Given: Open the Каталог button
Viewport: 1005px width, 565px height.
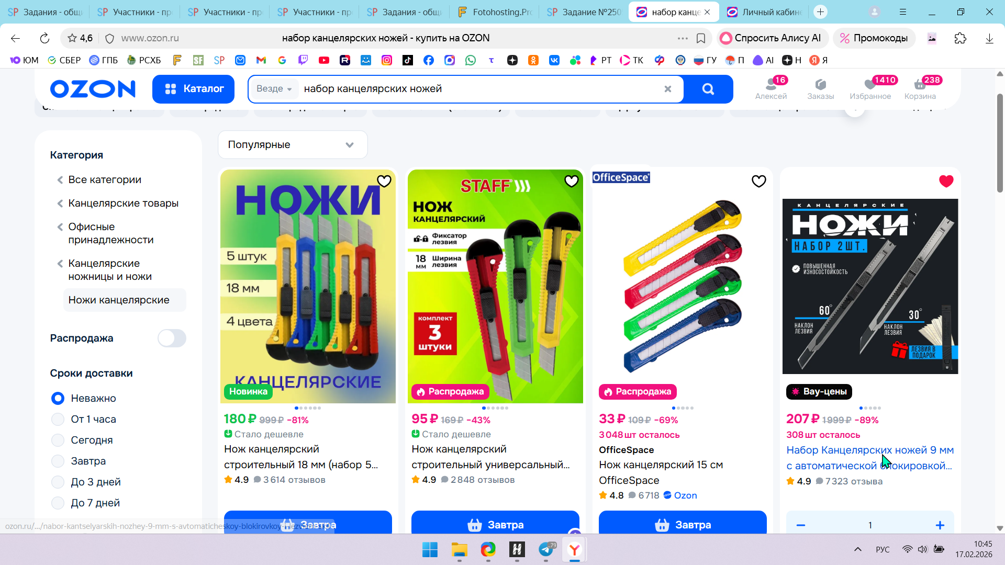Looking at the screenshot, I should click(x=193, y=89).
